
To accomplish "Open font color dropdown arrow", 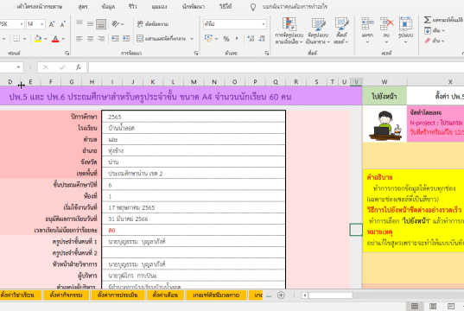I will (x=63, y=39).
